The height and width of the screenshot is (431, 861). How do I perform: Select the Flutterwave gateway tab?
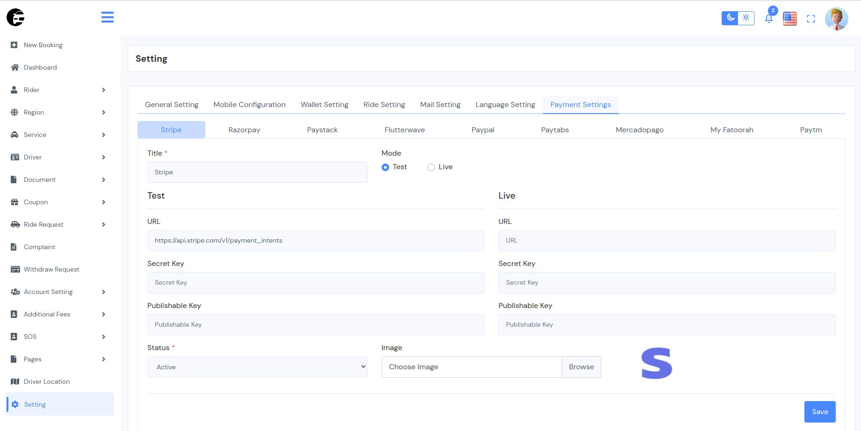click(x=405, y=130)
